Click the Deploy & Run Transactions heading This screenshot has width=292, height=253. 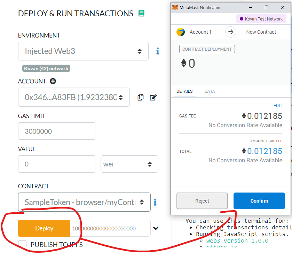pos(76,14)
